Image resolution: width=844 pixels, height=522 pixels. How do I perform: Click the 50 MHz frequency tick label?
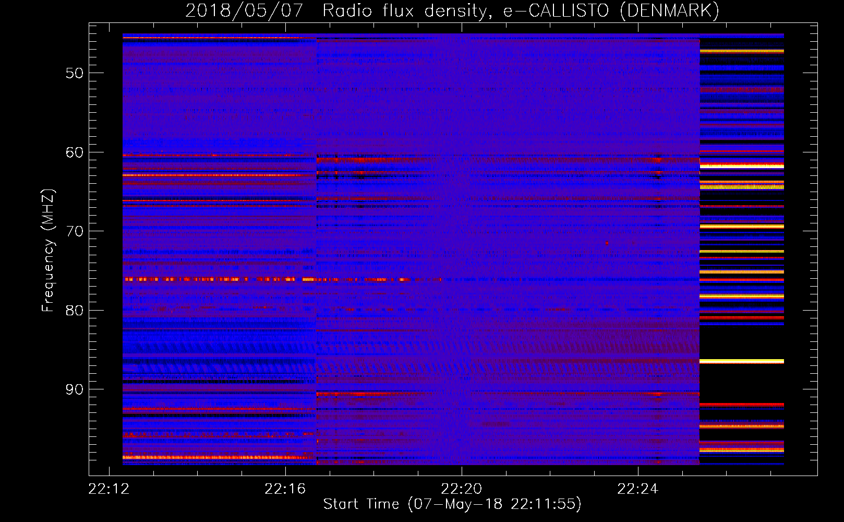[74, 73]
